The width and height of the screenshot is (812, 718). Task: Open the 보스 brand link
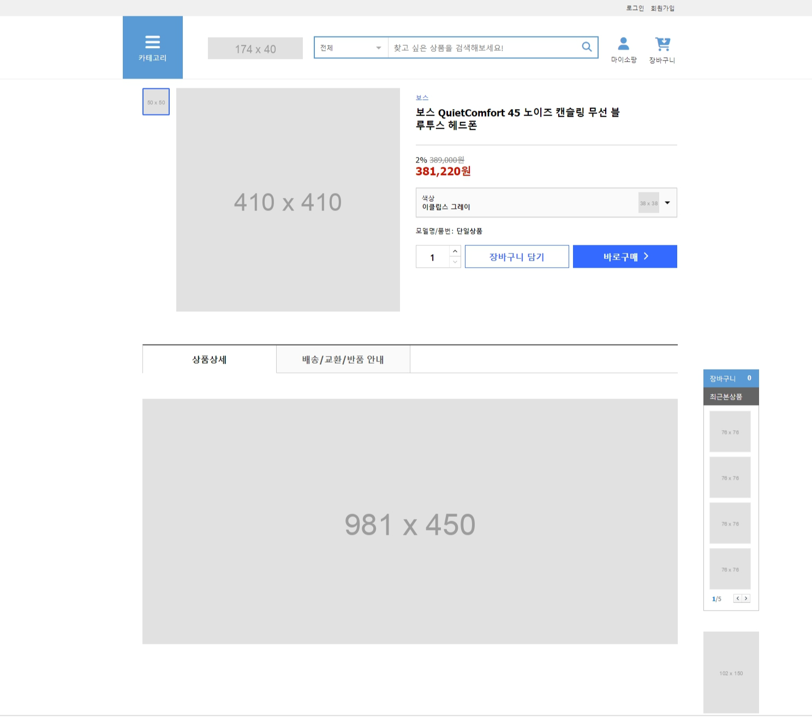point(422,98)
